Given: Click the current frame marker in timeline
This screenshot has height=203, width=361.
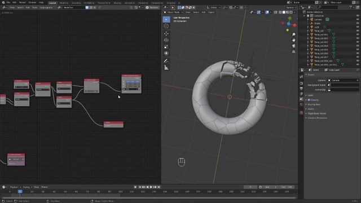Looking at the screenshot, I should click(x=20, y=192).
